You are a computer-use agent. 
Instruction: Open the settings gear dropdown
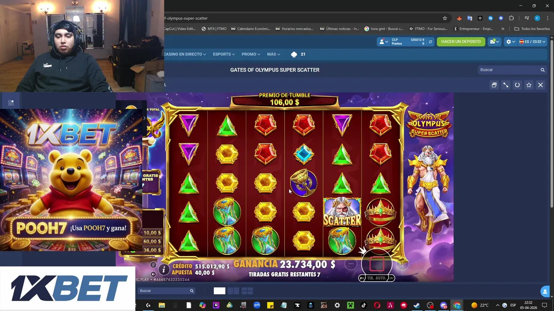[511, 41]
